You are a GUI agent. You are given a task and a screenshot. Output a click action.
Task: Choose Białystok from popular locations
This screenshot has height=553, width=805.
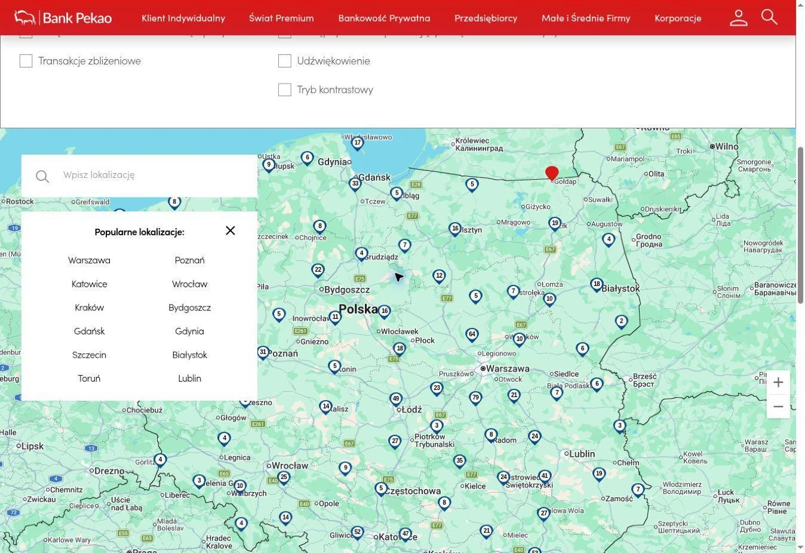(x=189, y=355)
